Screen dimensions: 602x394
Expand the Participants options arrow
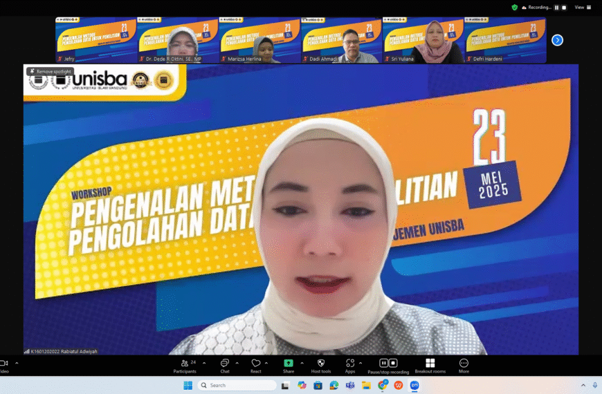(204, 363)
